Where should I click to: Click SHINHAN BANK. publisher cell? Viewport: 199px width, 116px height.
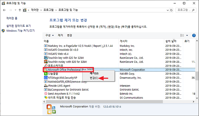(129, 90)
